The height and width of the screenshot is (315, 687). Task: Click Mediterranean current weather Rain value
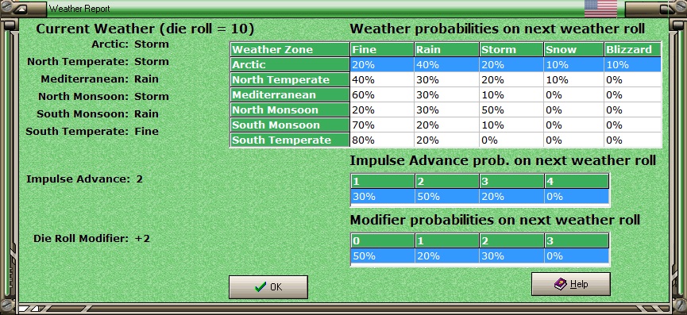pos(147,79)
